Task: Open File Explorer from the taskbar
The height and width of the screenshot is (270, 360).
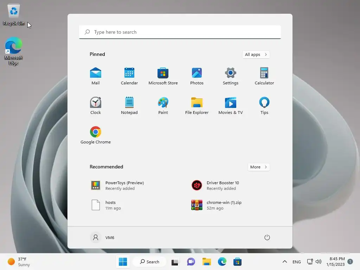Action: point(206,262)
